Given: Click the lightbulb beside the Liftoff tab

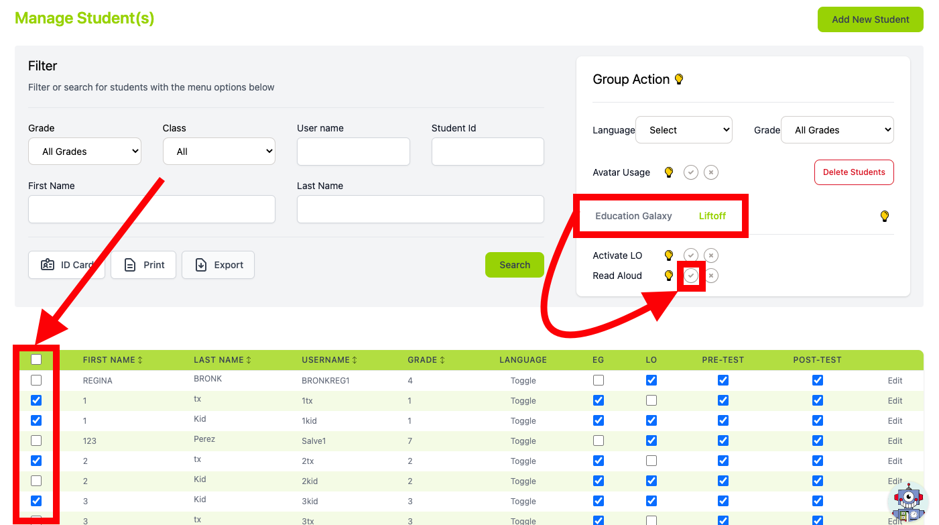Looking at the screenshot, I should point(885,216).
